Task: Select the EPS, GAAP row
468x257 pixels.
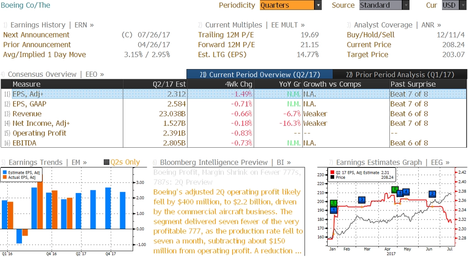Action: click(234, 104)
